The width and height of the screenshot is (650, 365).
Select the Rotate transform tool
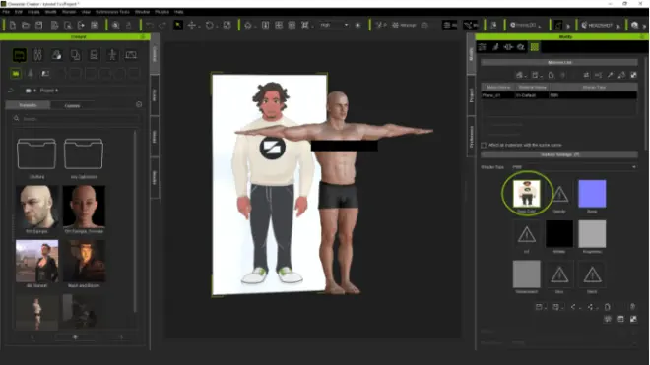click(x=210, y=26)
